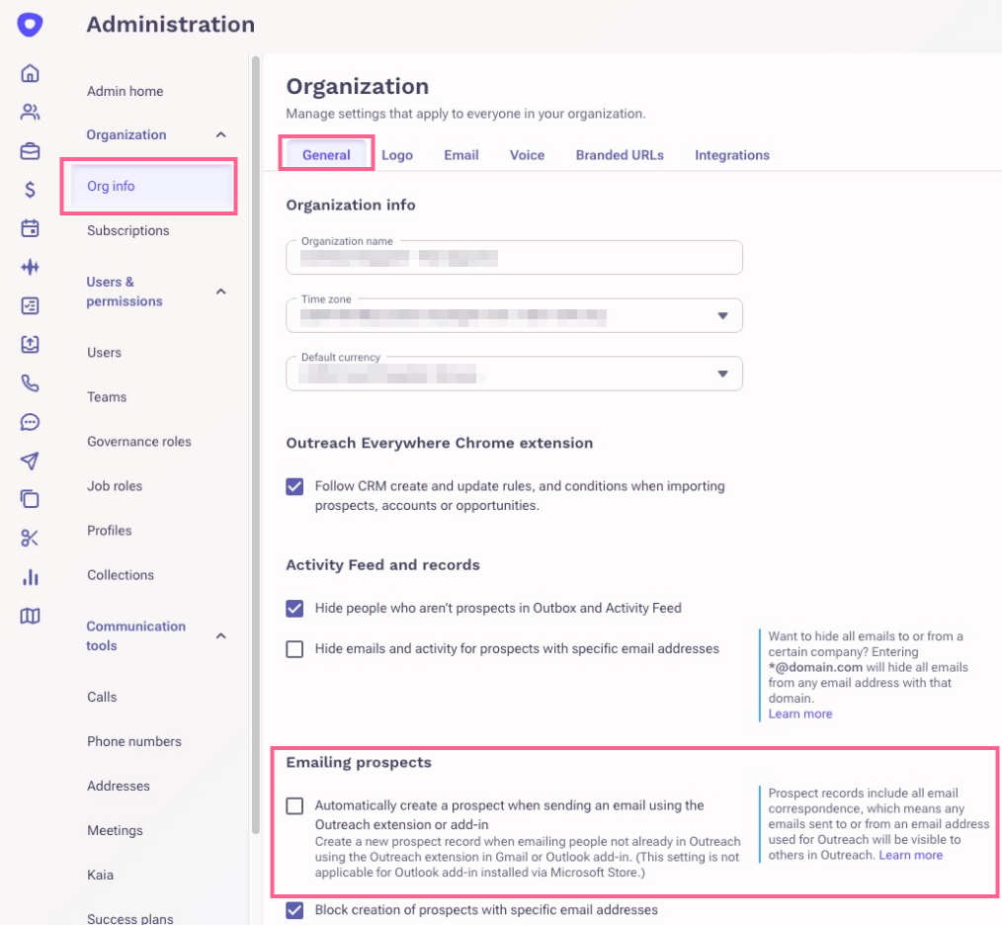Open the map icon in sidebar
The width and height of the screenshot is (1002, 925).
click(30, 616)
